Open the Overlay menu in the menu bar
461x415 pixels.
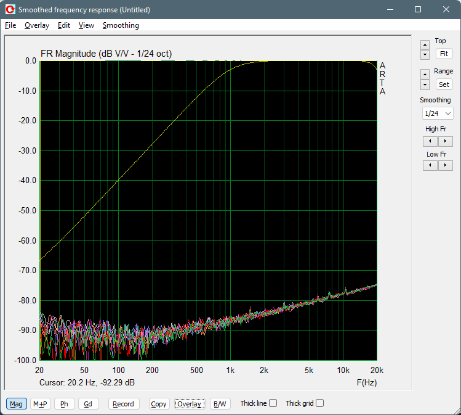[37, 25]
